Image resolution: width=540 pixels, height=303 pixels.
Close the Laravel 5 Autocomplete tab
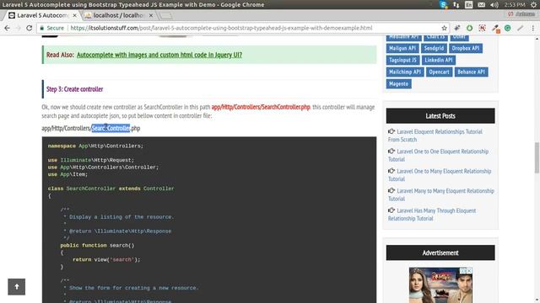coord(75,15)
